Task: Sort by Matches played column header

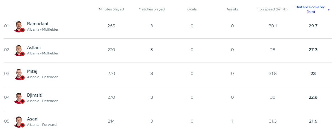Action: [x=152, y=9]
